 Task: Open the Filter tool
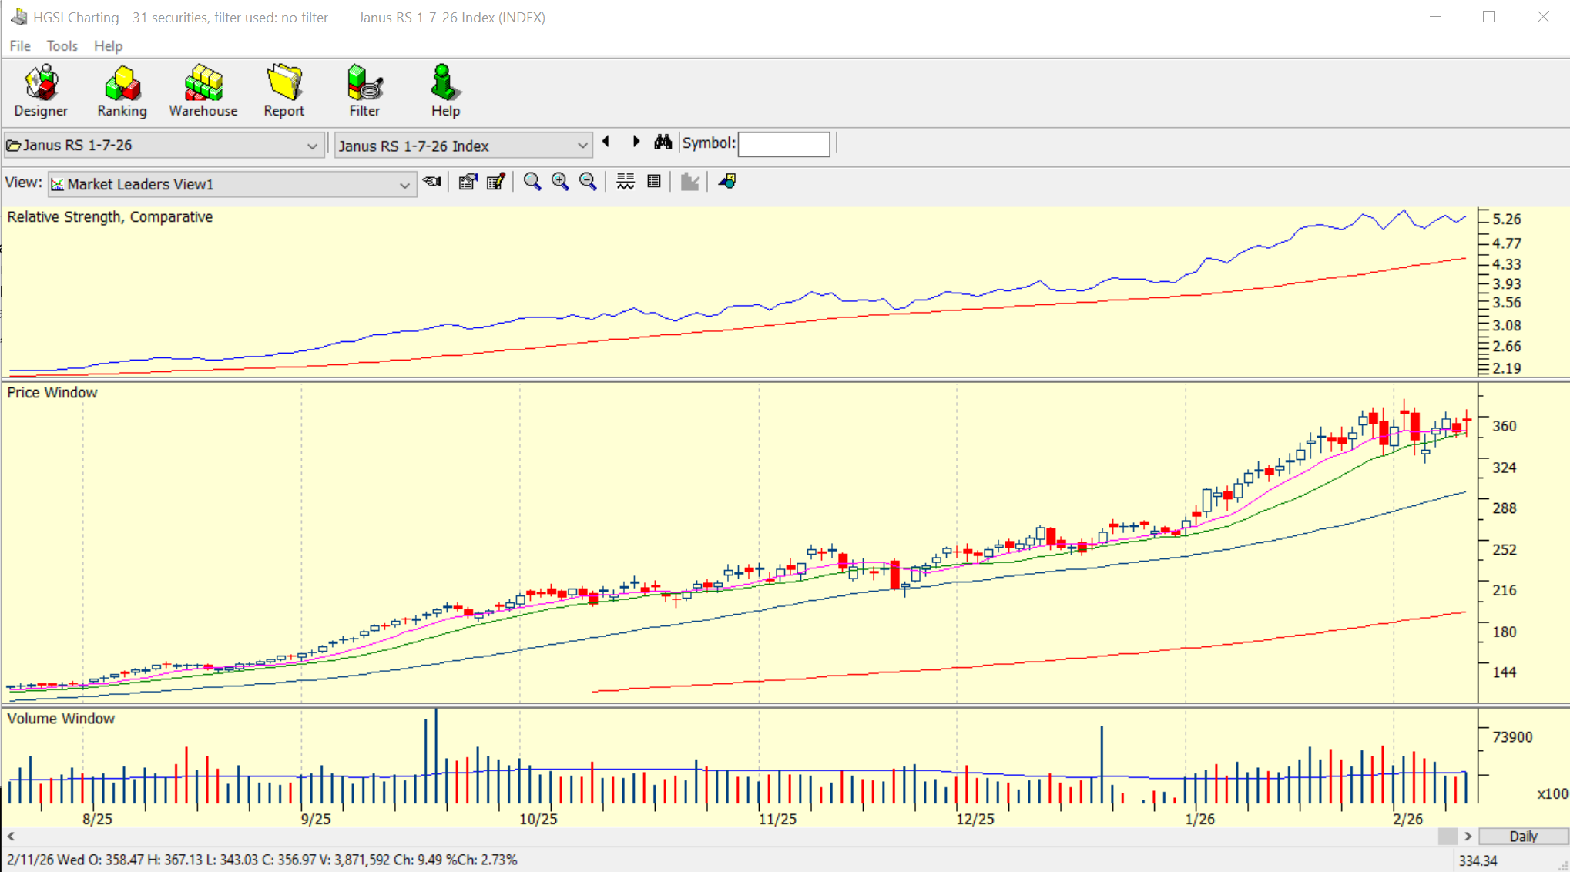coord(364,91)
